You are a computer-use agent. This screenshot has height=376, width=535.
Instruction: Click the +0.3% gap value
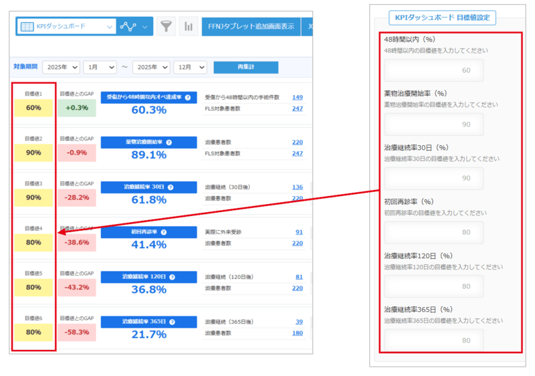tap(77, 108)
